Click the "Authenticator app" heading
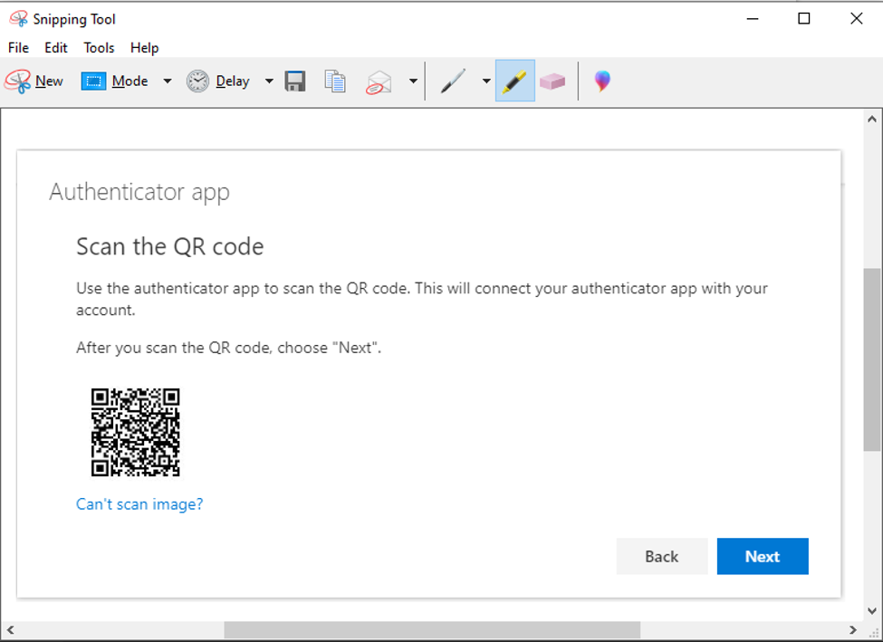883x642 pixels. coord(139,192)
